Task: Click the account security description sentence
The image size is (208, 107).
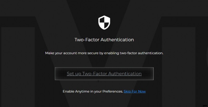Action: click(x=104, y=53)
